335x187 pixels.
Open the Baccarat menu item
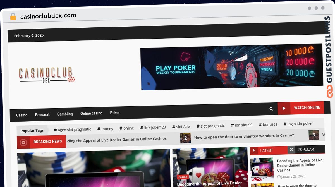click(42, 114)
